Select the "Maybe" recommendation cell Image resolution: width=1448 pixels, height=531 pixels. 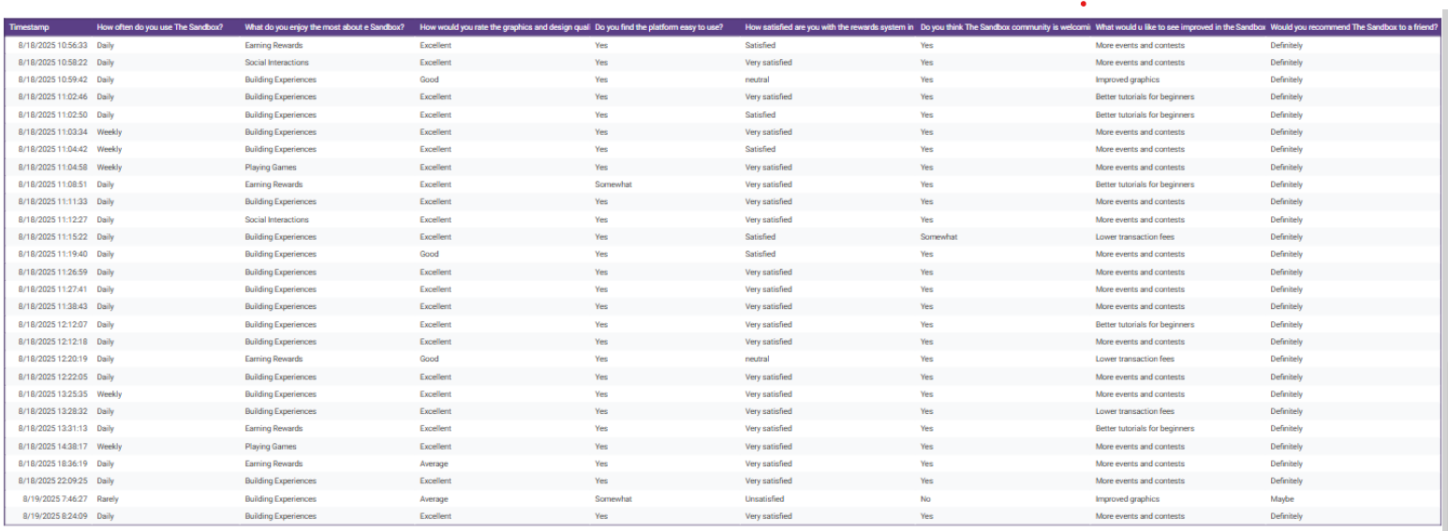click(1281, 499)
